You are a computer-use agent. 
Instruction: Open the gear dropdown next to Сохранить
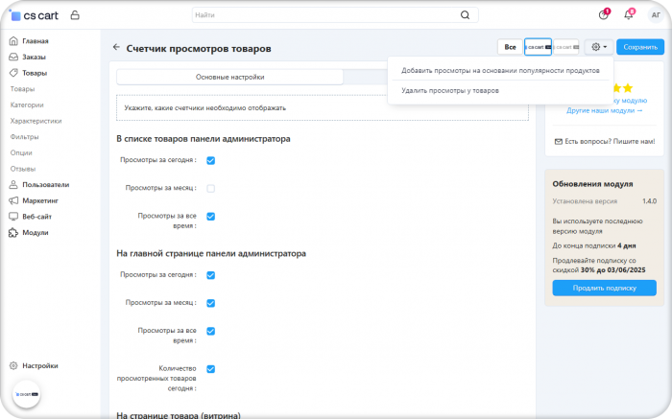pos(599,47)
